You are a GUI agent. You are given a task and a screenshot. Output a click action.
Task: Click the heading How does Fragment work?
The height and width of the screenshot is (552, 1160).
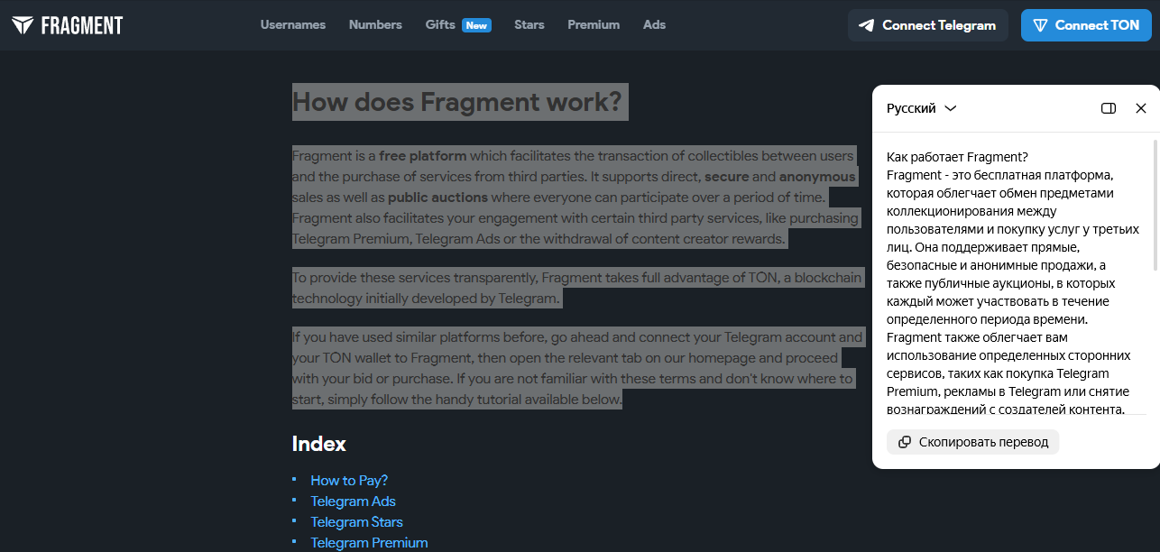457,102
